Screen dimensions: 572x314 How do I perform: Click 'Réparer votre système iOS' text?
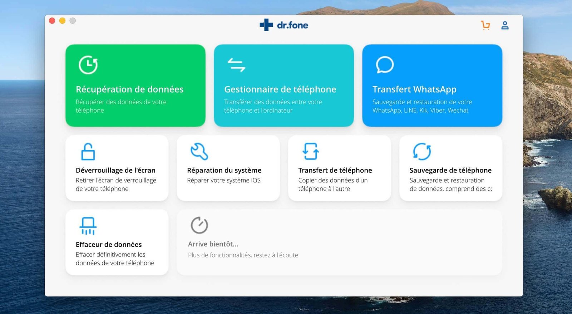(x=224, y=180)
